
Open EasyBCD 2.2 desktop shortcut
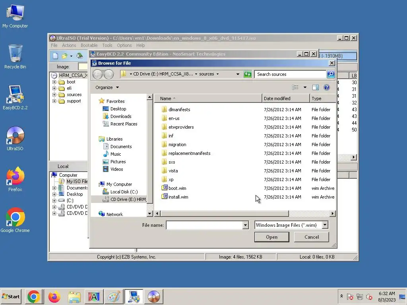coord(15,98)
